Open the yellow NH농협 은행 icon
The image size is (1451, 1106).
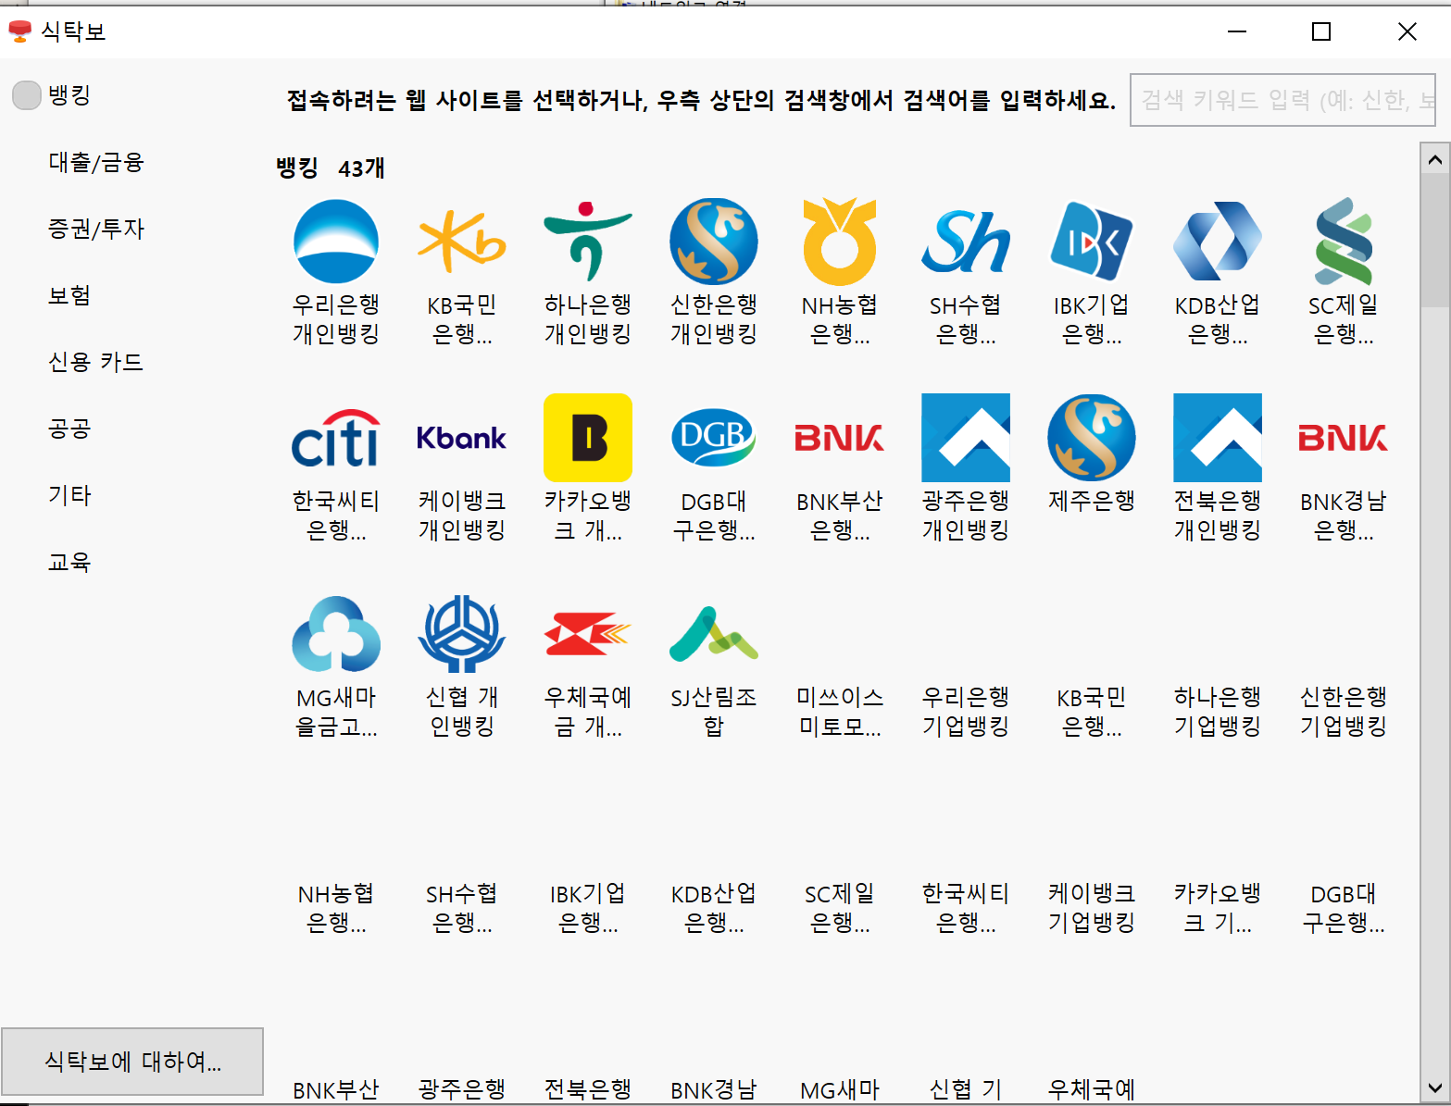(x=840, y=242)
